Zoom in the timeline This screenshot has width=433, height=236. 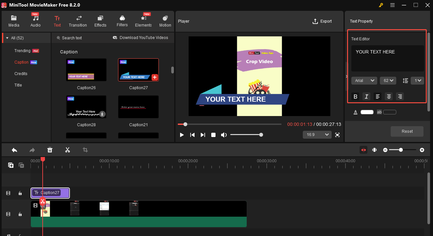point(422,150)
